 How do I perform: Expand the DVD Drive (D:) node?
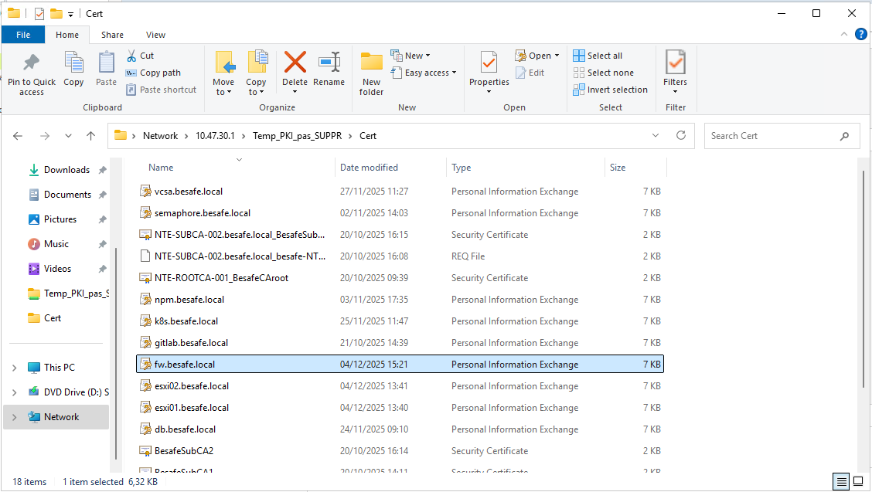click(x=15, y=392)
